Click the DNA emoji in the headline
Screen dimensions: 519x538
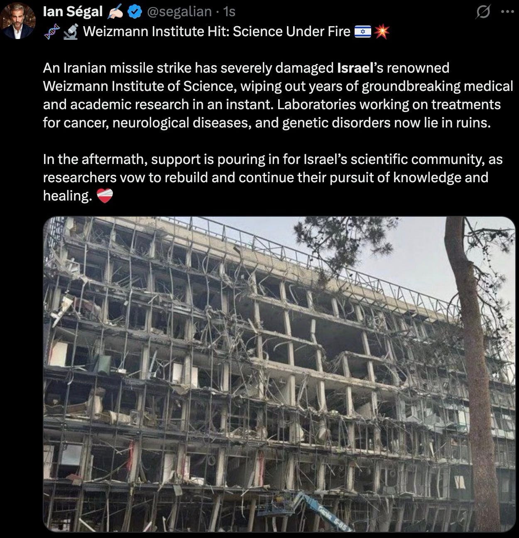click(x=50, y=32)
